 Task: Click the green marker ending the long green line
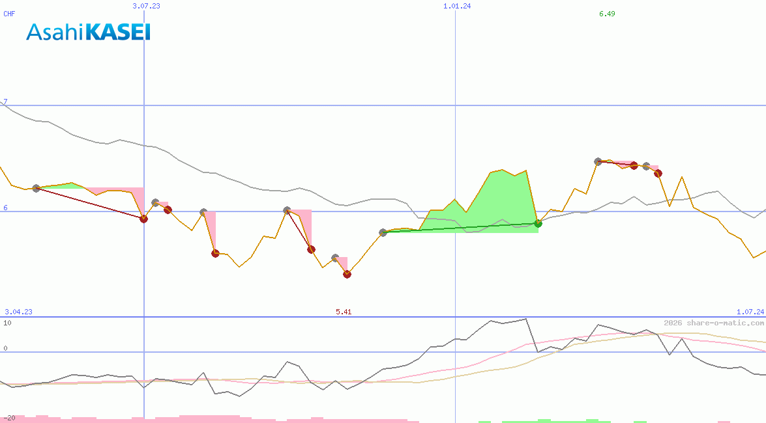[x=538, y=223]
